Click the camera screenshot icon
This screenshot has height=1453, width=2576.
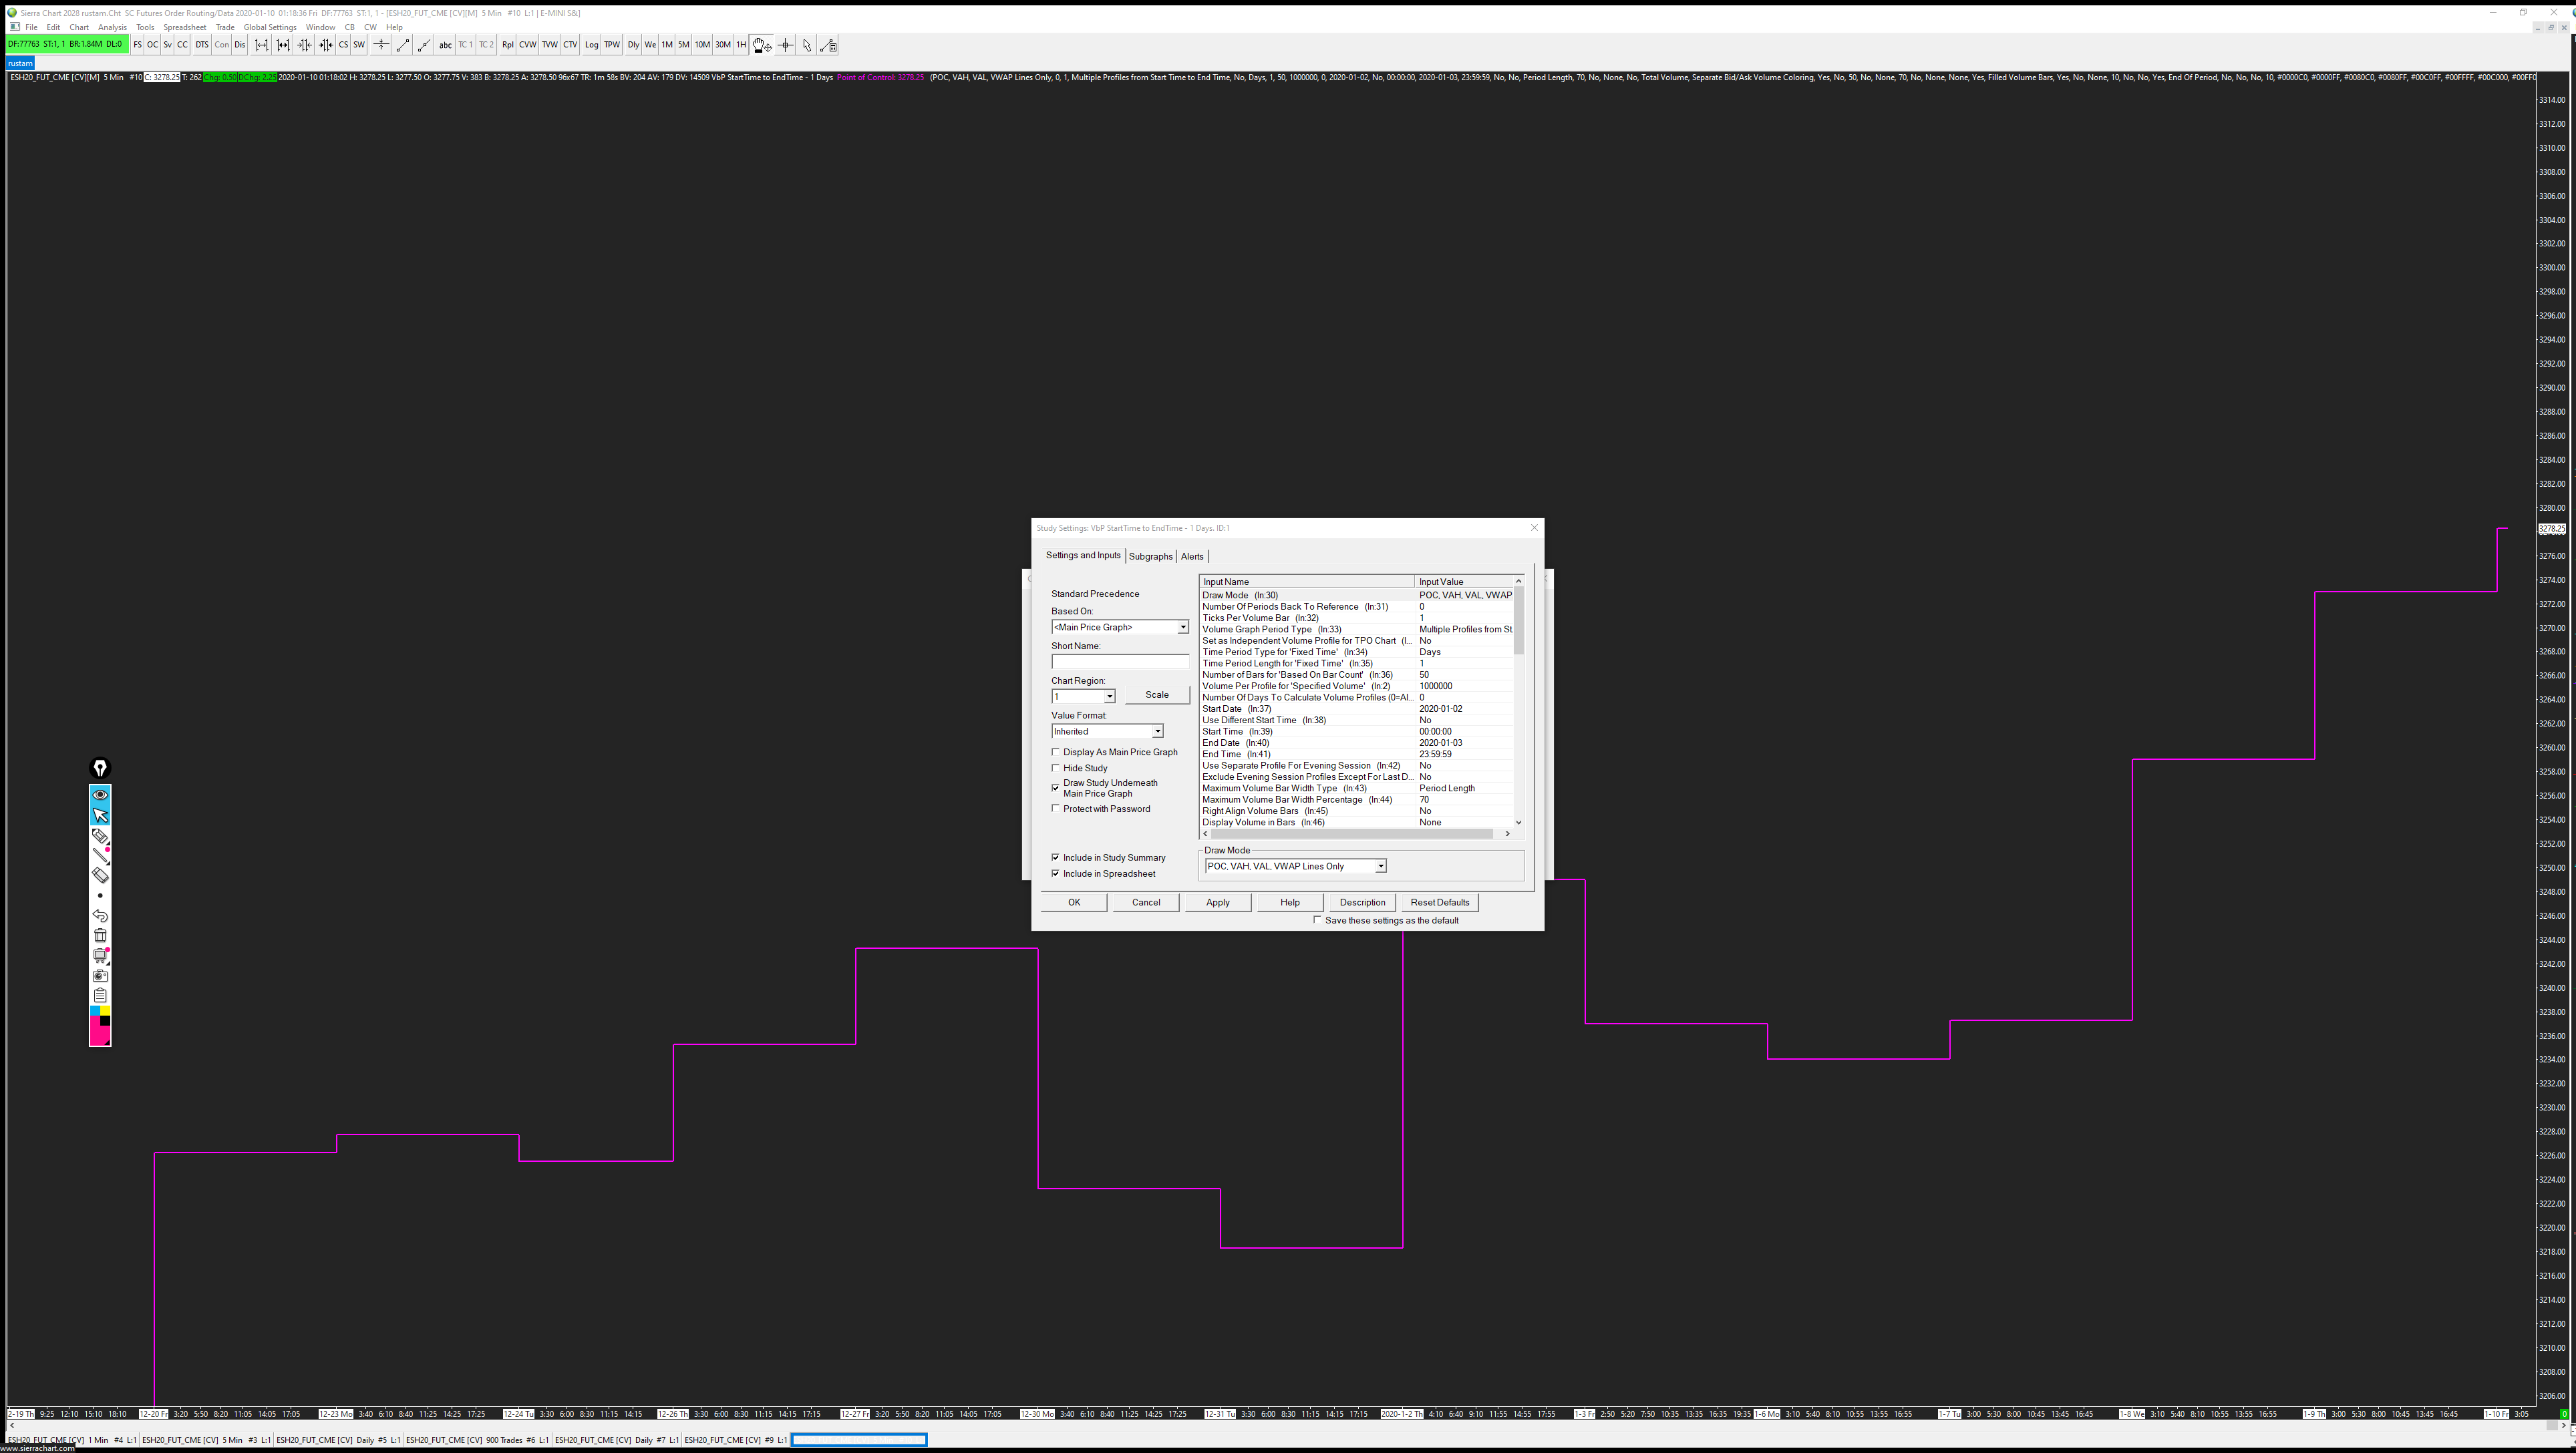[100, 976]
